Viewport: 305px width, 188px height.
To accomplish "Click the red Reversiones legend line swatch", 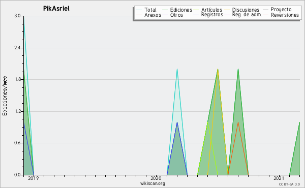I will (x=265, y=15).
